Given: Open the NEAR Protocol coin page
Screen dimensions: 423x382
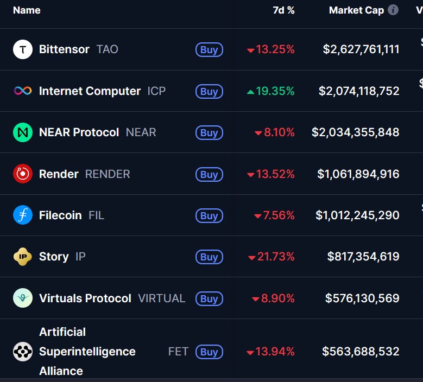Looking at the screenshot, I should (79, 132).
